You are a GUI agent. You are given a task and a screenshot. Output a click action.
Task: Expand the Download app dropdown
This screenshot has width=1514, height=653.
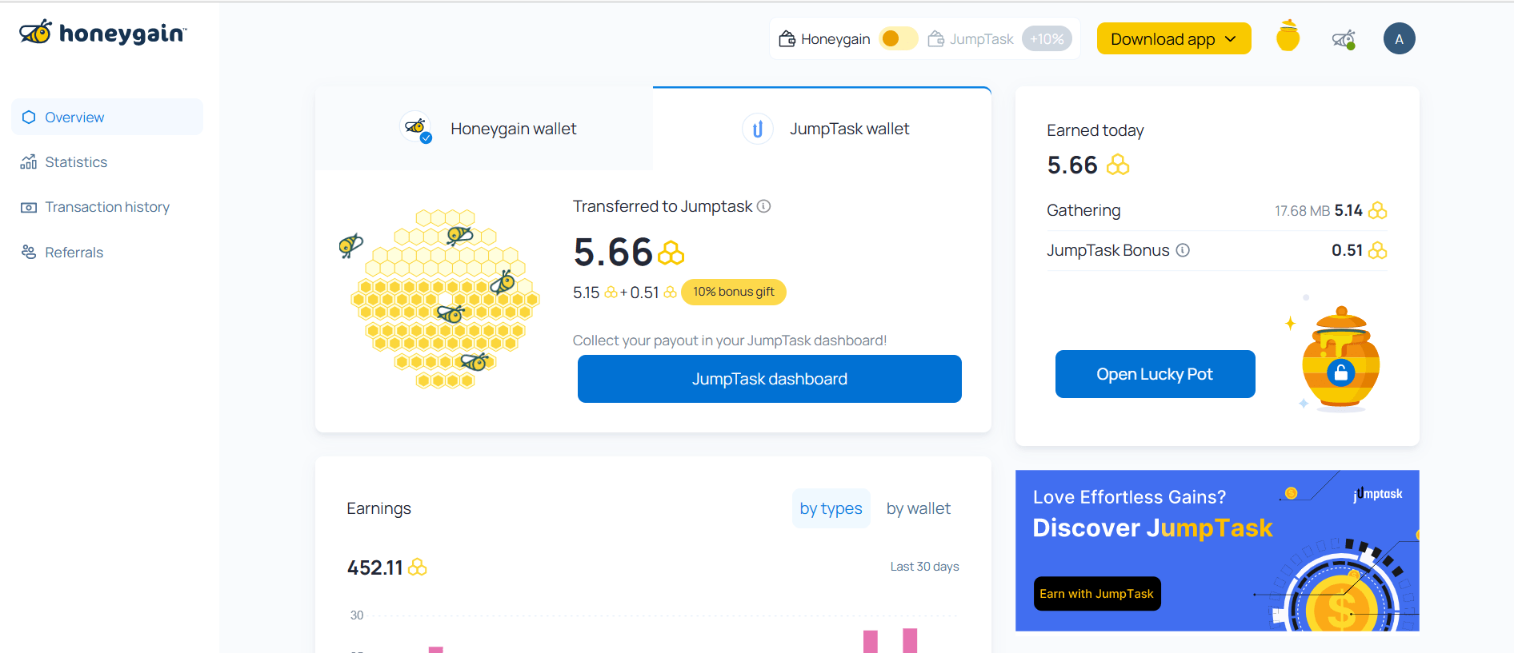point(1173,38)
